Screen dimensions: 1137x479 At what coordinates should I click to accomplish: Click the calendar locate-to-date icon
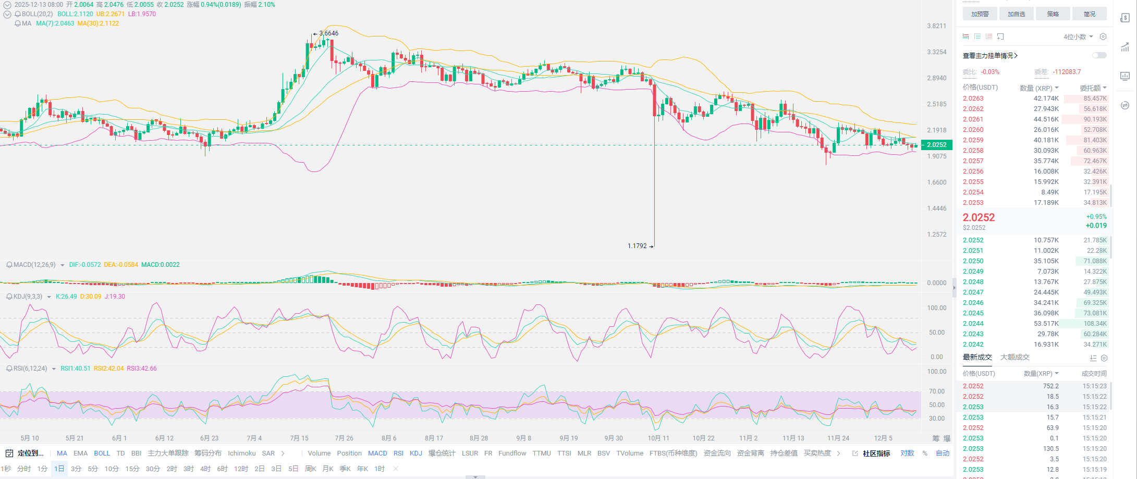click(9, 453)
